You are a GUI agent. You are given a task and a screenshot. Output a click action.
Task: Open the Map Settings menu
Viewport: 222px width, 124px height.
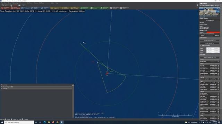[15, 3]
